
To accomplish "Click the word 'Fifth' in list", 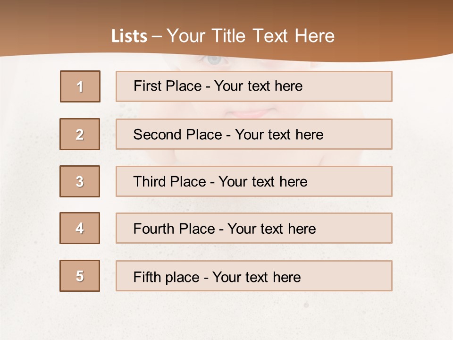I will [x=147, y=277].
